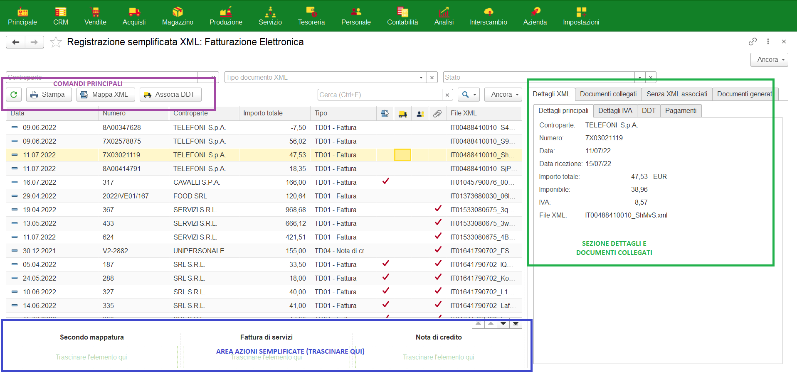Clear the Tipo documento XML filter
This screenshot has height=374, width=797.
[432, 77]
